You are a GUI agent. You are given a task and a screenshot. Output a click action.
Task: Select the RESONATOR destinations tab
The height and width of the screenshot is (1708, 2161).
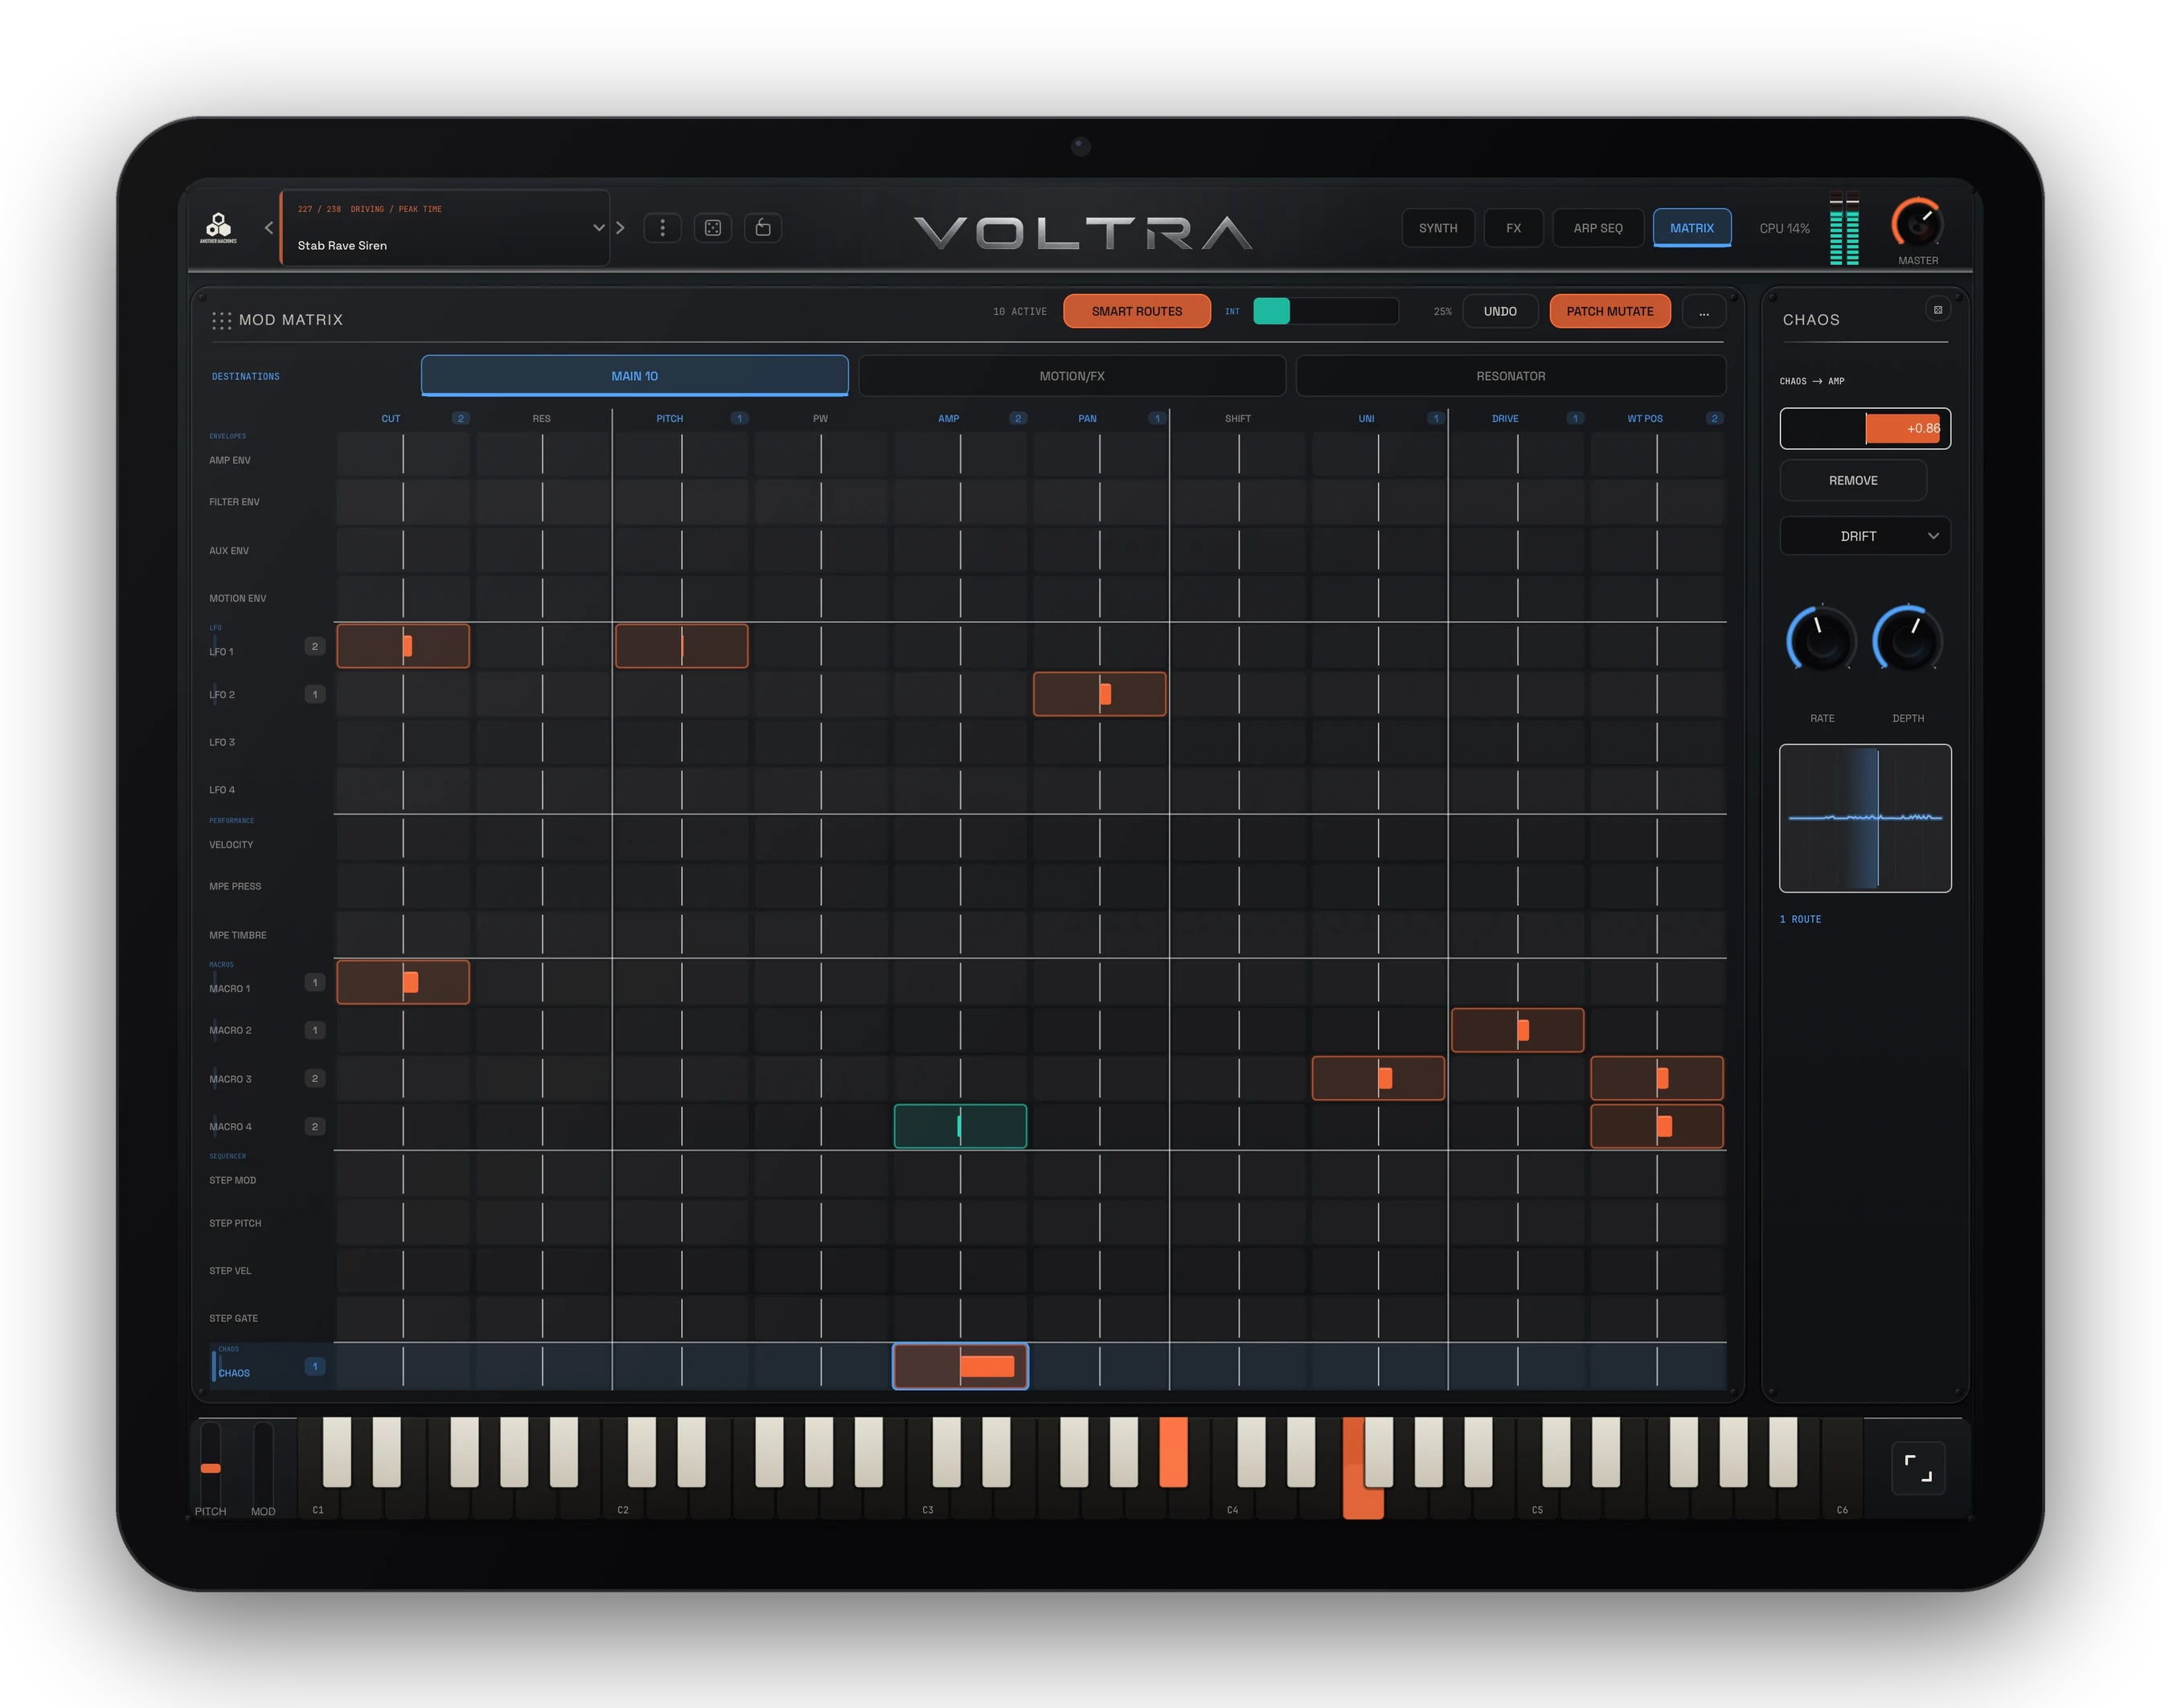pyautogui.click(x=1511, y=376)
